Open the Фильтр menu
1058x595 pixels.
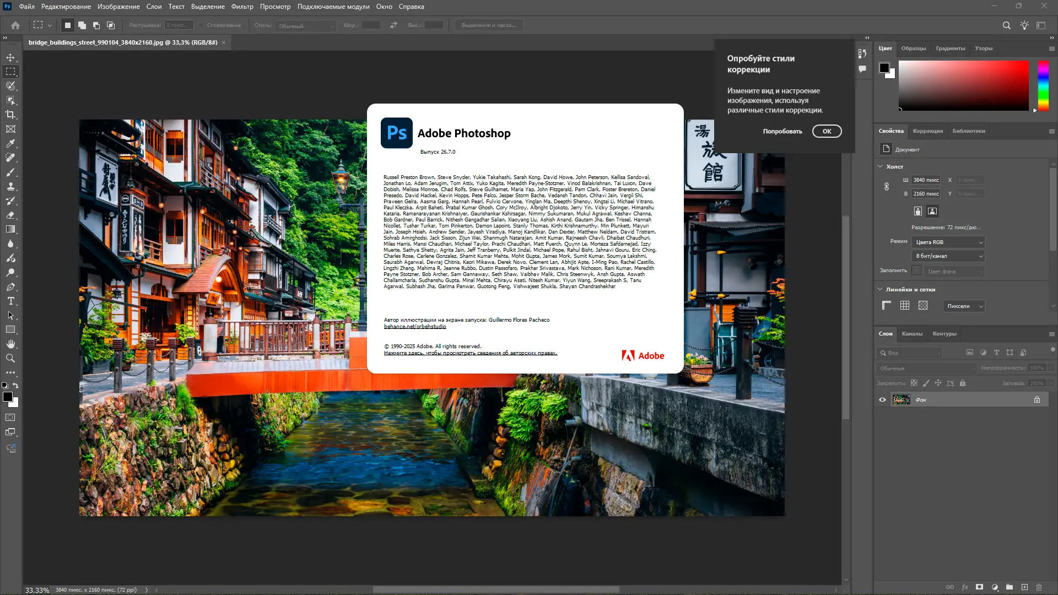click(x=242, y=7)
